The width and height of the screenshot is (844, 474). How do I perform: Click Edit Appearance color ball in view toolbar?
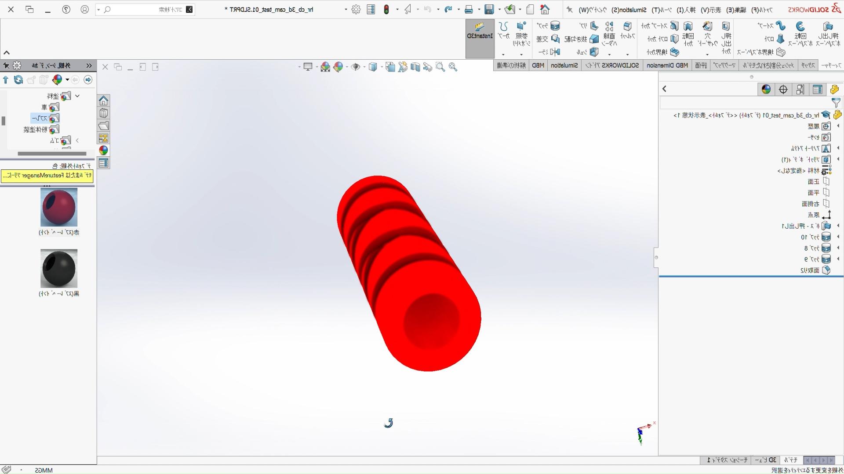coord(338,67)
